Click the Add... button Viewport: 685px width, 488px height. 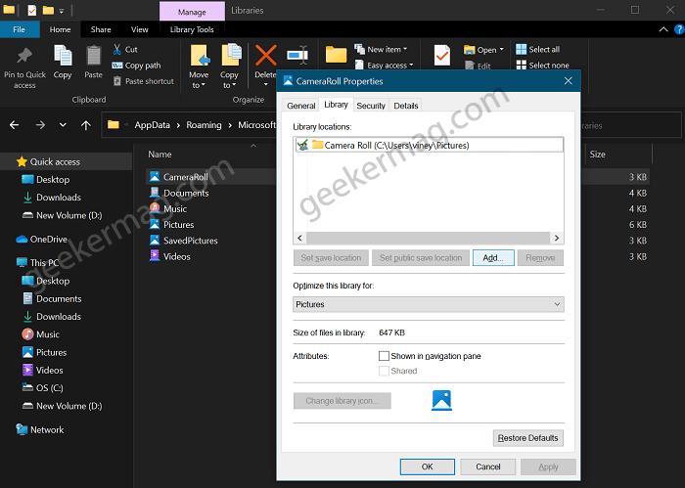493,258
